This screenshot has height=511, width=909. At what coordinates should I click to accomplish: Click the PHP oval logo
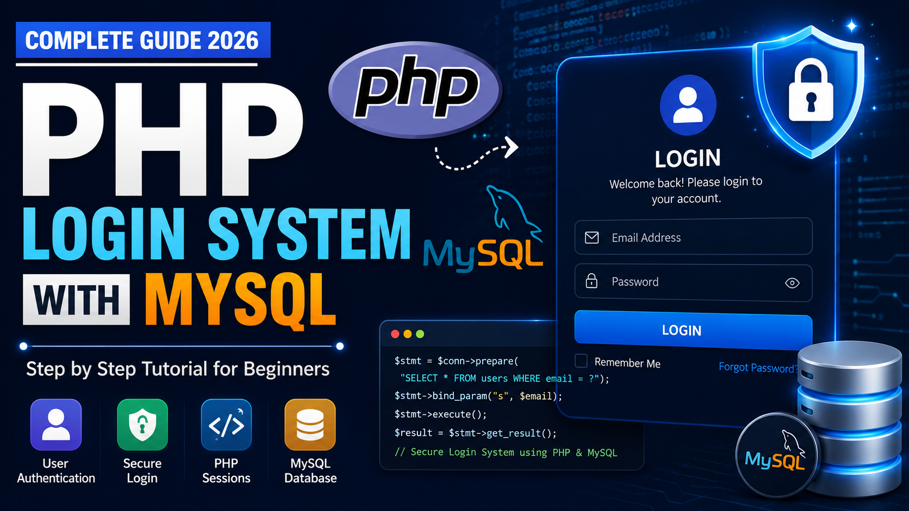click(415, 89)
